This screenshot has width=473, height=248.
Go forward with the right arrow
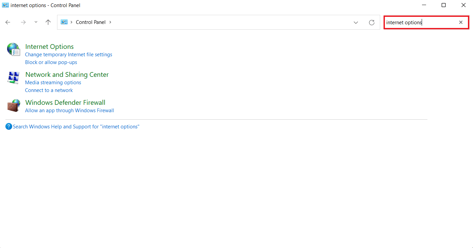tap(23, 22)
